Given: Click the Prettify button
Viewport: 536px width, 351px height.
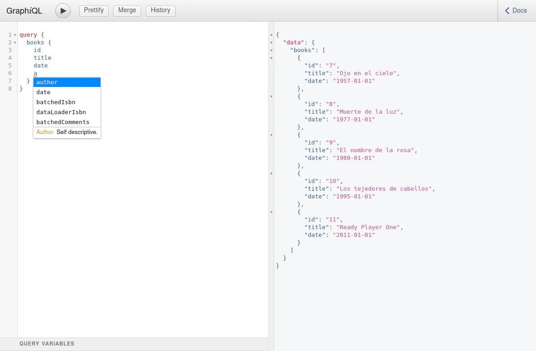Looking at the screenshot, I should (94, 10).
